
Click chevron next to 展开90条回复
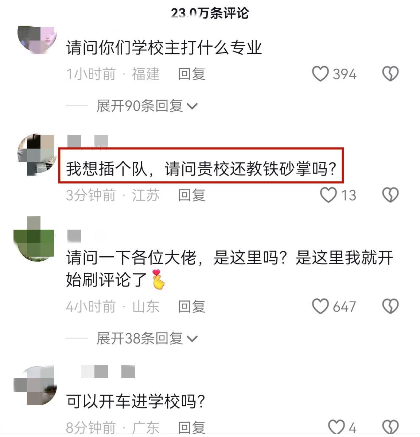192,106
